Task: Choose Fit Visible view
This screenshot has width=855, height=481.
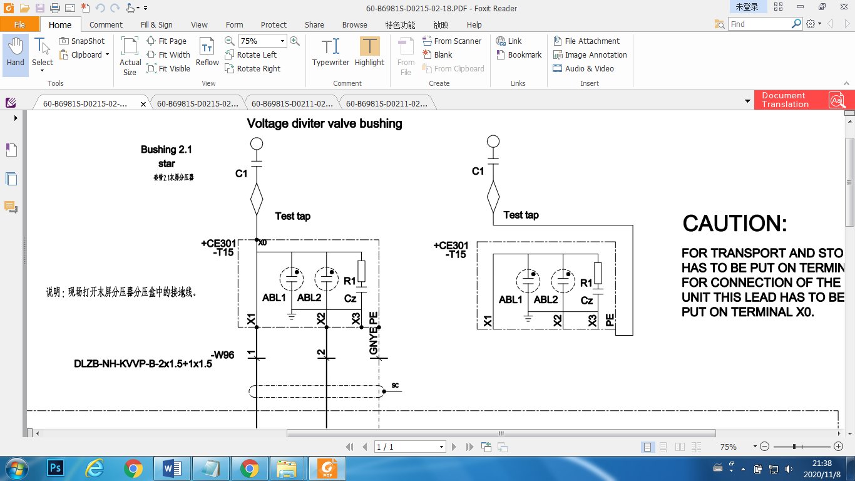Action: point(168,68)
